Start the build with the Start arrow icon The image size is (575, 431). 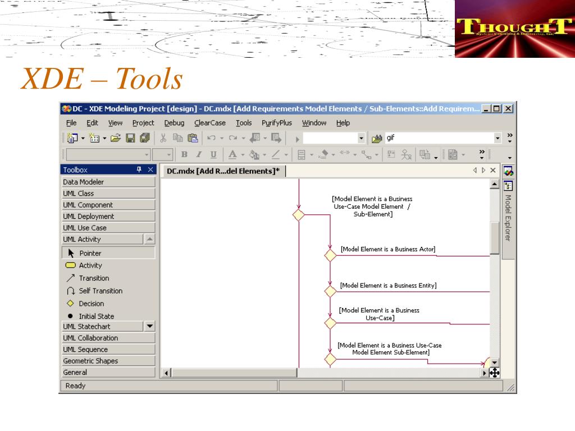(x=298, y=139)
